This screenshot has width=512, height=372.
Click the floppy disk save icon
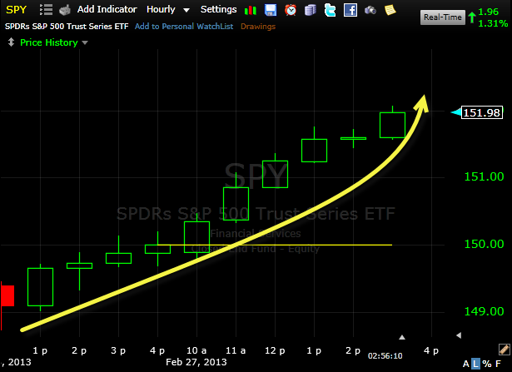point(271,10)
